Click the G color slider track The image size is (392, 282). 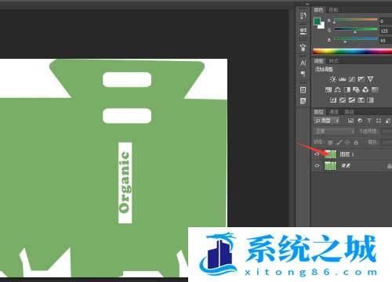coord(355,29)
